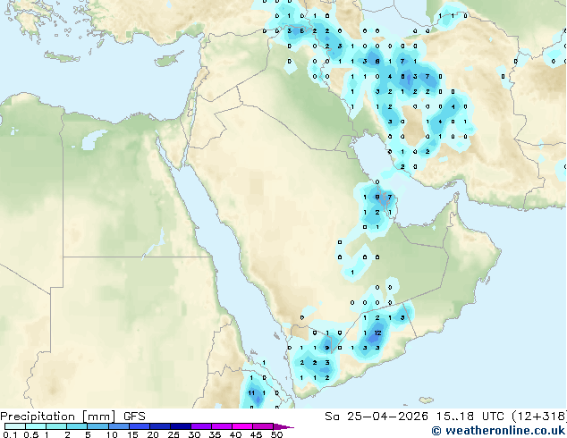Viewport: 567px width, 438px height.
Task: Pick the purple swatch between 30 and 35
Action: [x=201, y=426]
